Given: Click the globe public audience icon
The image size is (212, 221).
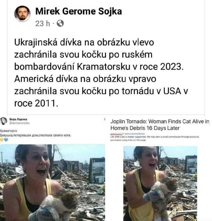Looking at the screenshot, I should pyautogui.click(x=60, y=23).
